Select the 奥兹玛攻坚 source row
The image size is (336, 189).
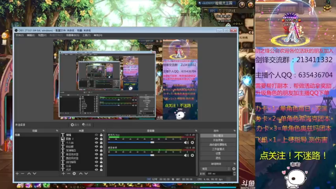coord(82,158)
